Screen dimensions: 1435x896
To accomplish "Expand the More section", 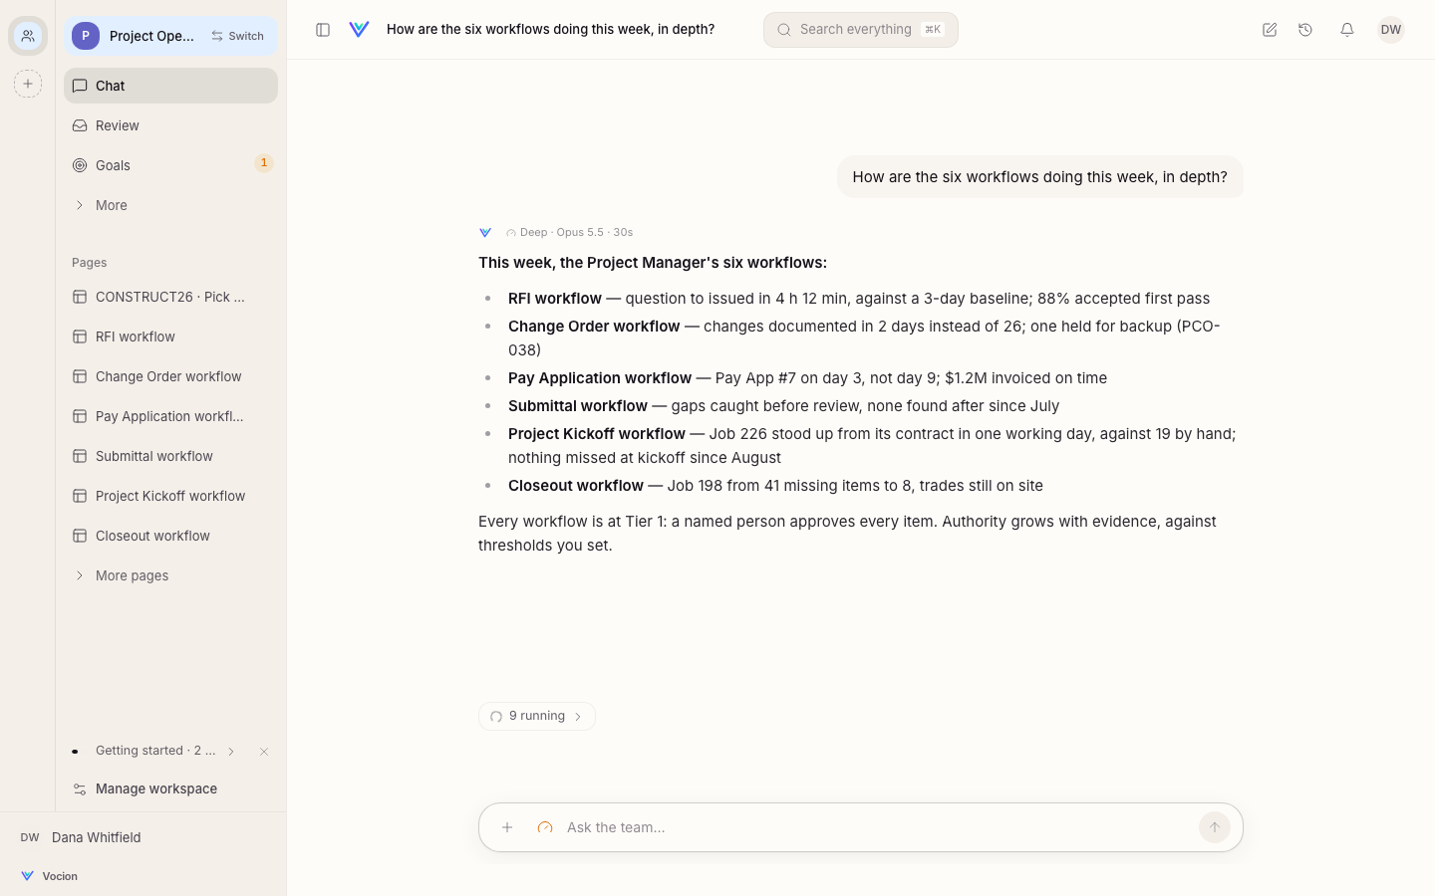I will 171,205.
